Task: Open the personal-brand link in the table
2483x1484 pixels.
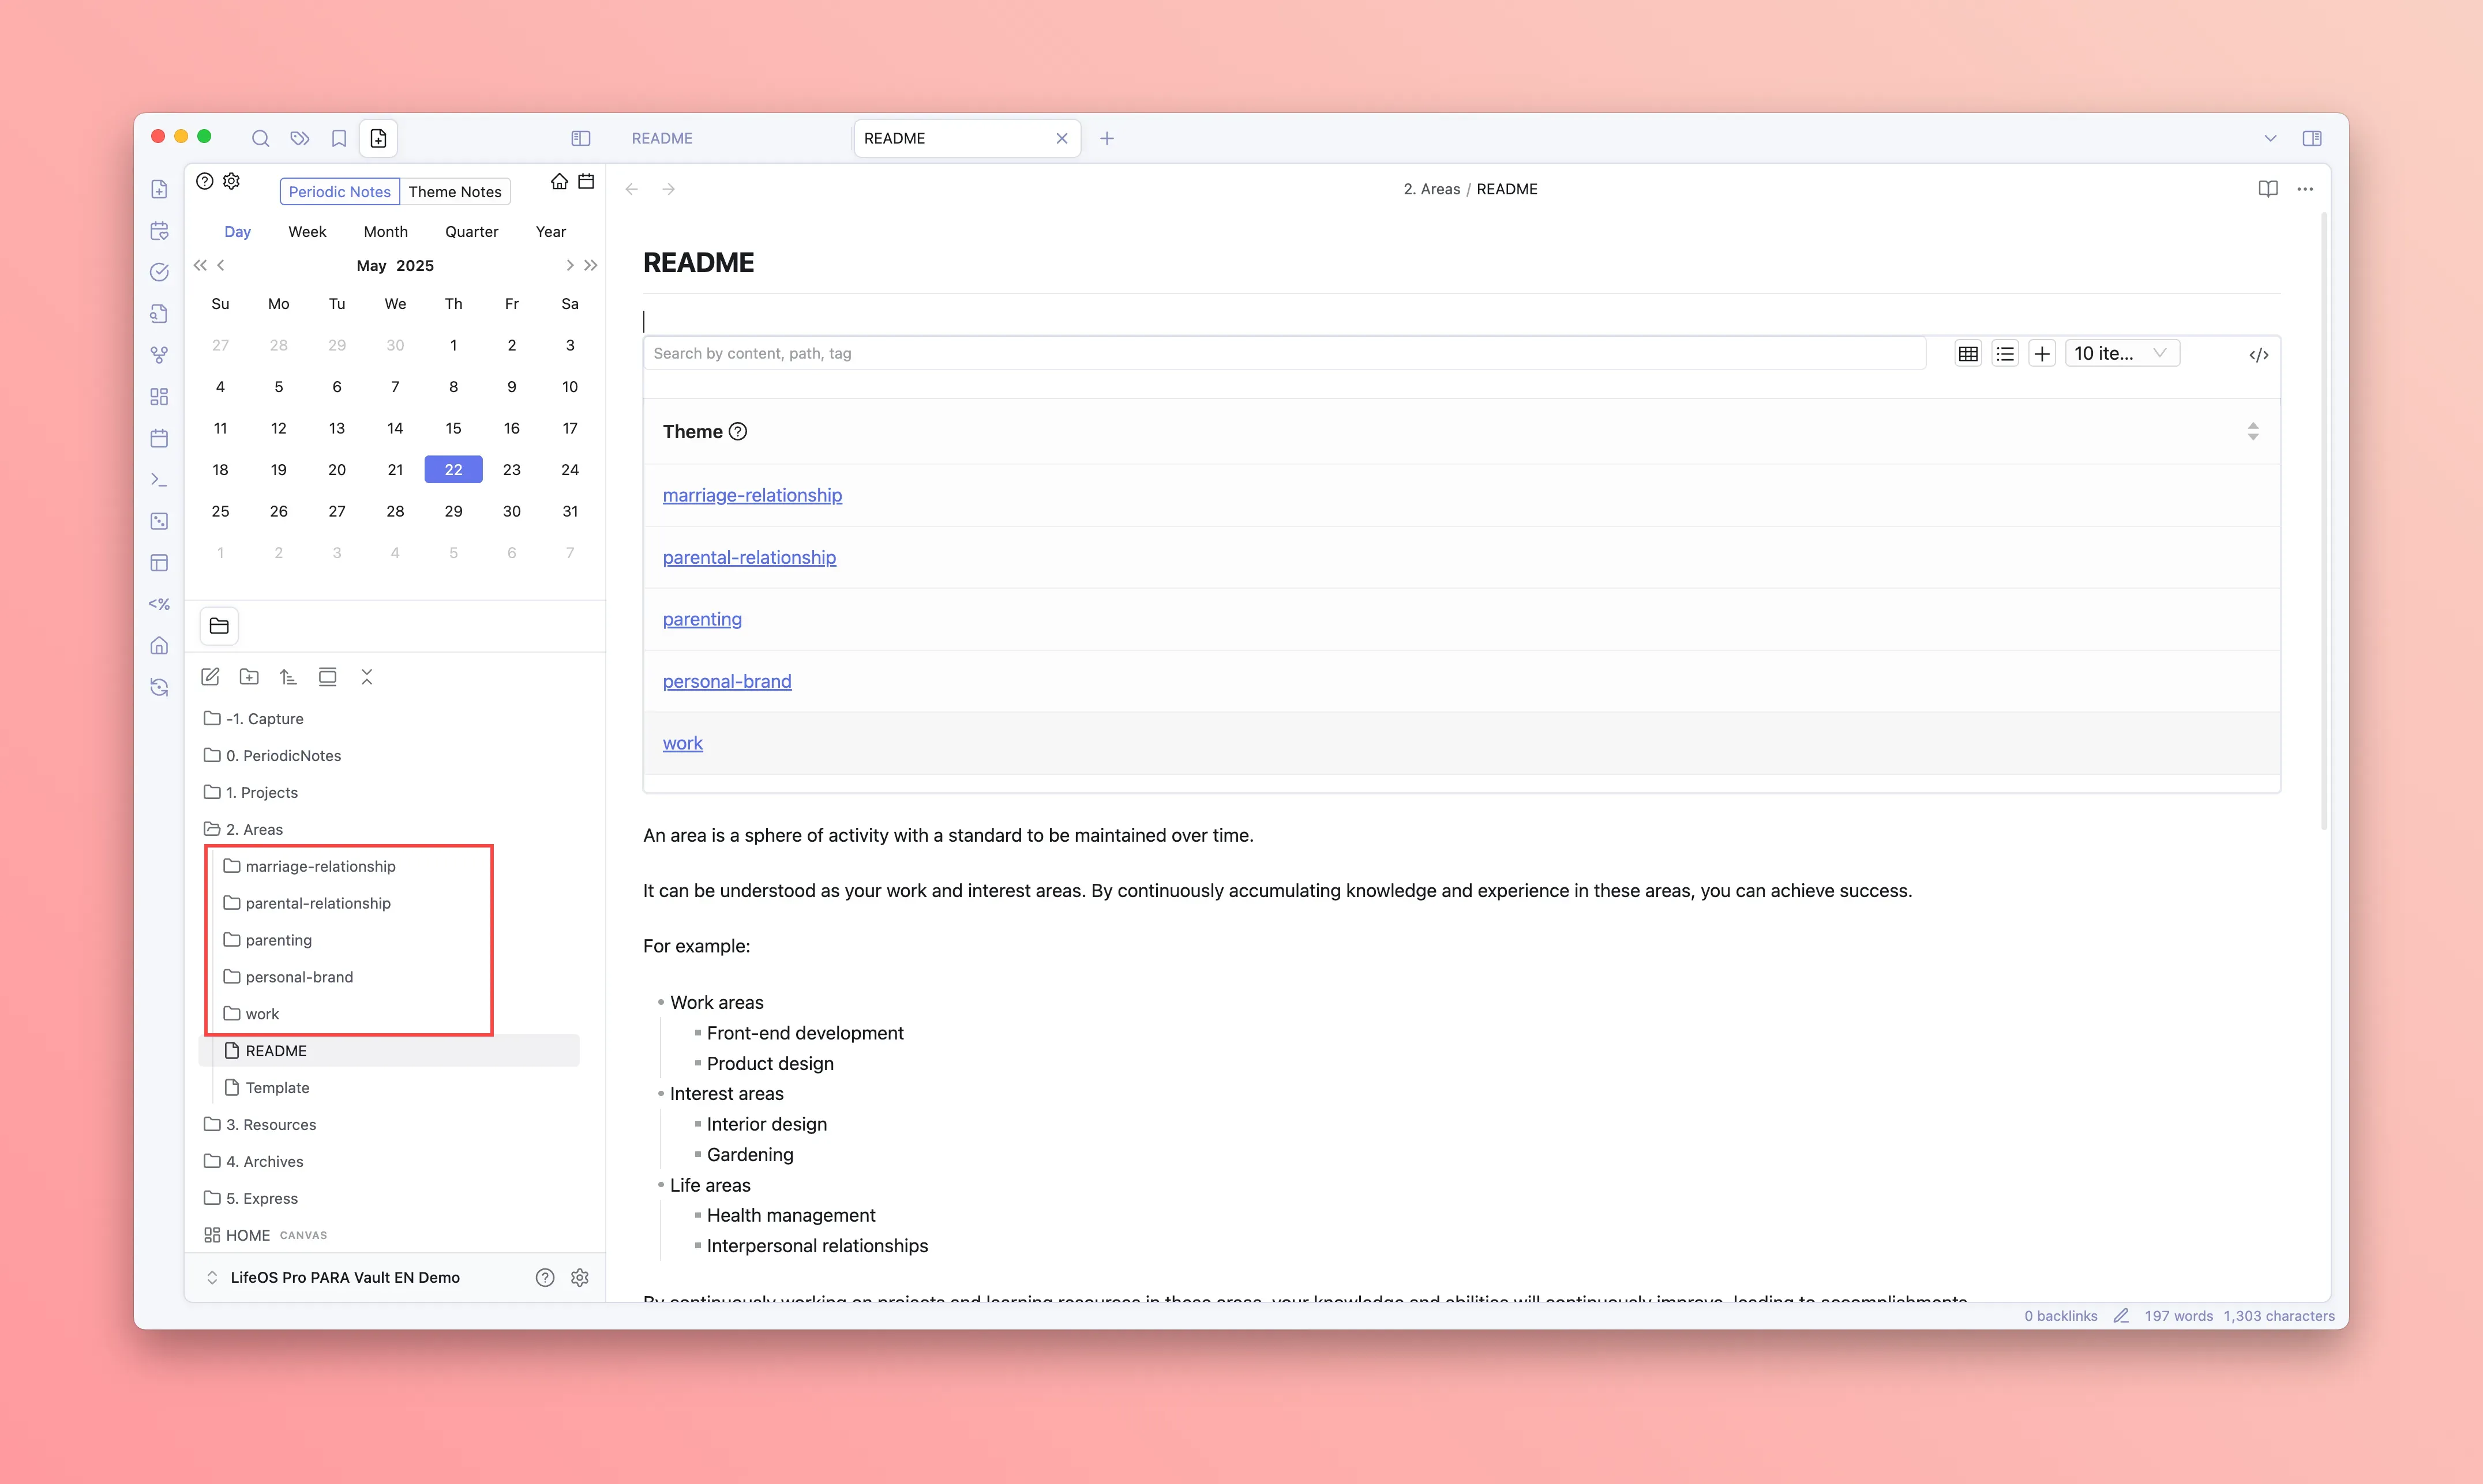Action: [726, 681]
